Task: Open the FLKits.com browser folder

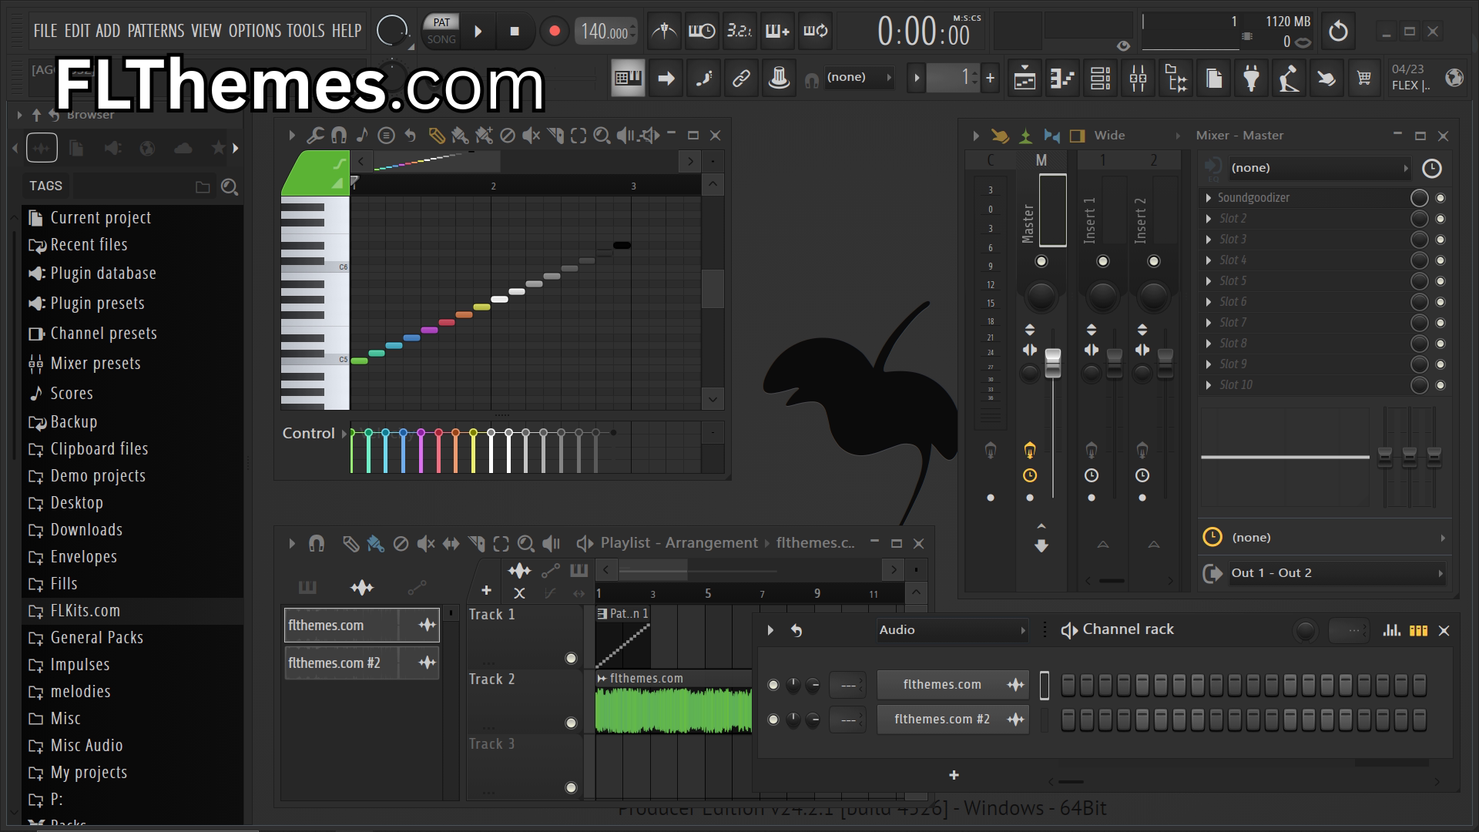Action: pos(86,611)
